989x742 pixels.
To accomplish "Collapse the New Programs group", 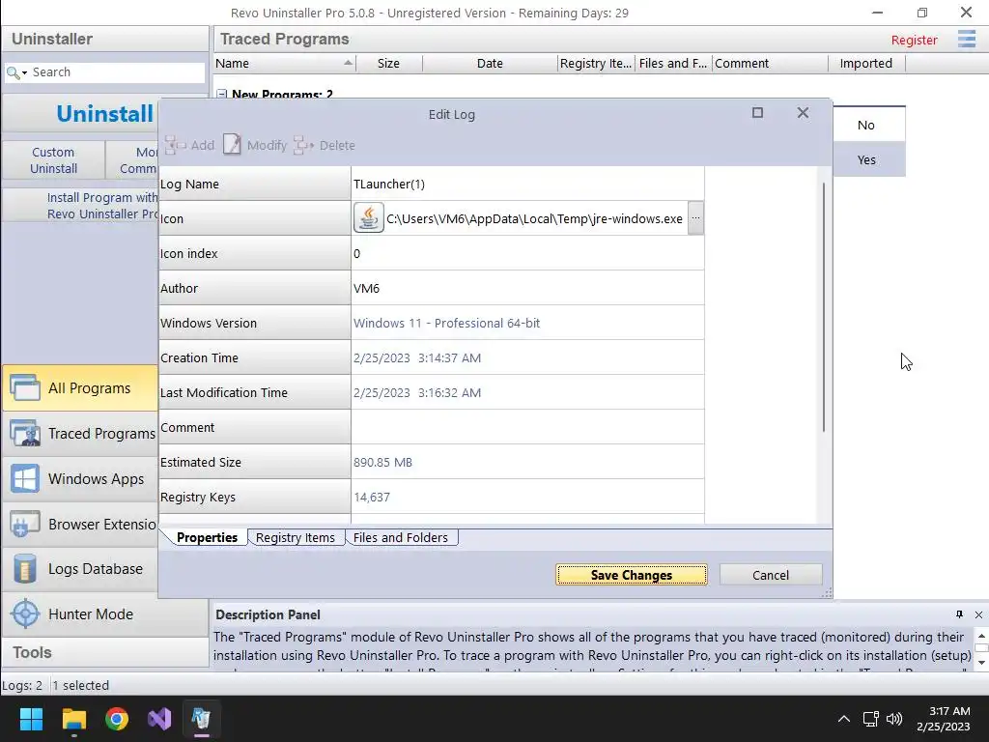I will pos(222,94).
